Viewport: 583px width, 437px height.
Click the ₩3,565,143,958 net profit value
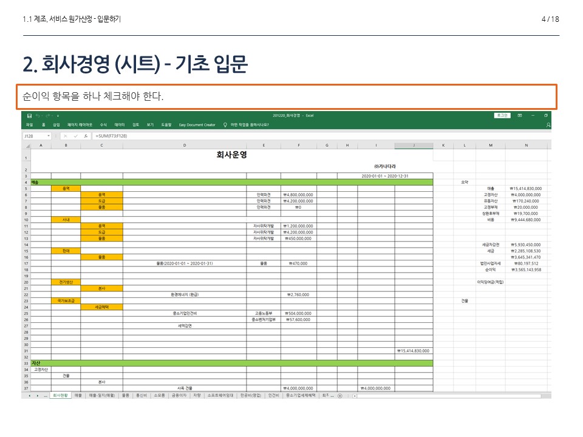point(526,269)
